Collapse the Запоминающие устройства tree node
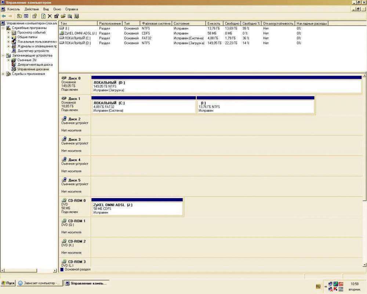 pos(3,55)
